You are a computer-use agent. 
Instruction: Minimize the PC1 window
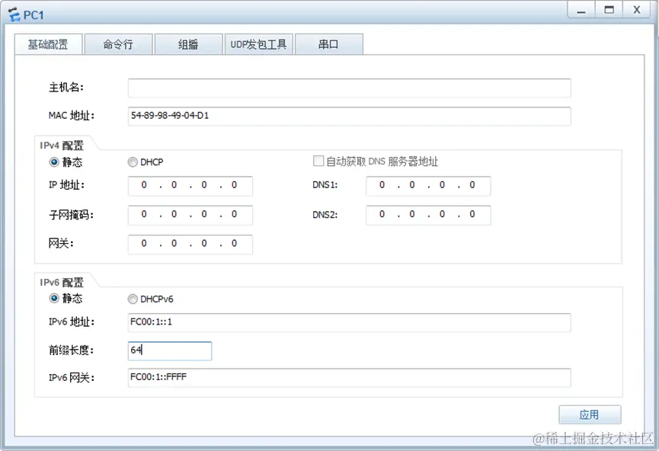point(581,10)
